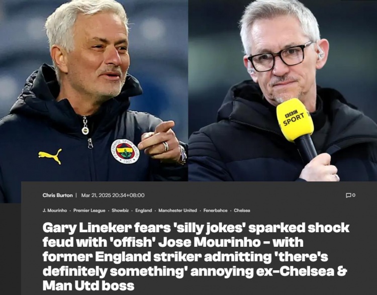This screenshot has width=377, height=295.
Task: Select the Premier League tag
Action: click(x=89, y=211)
